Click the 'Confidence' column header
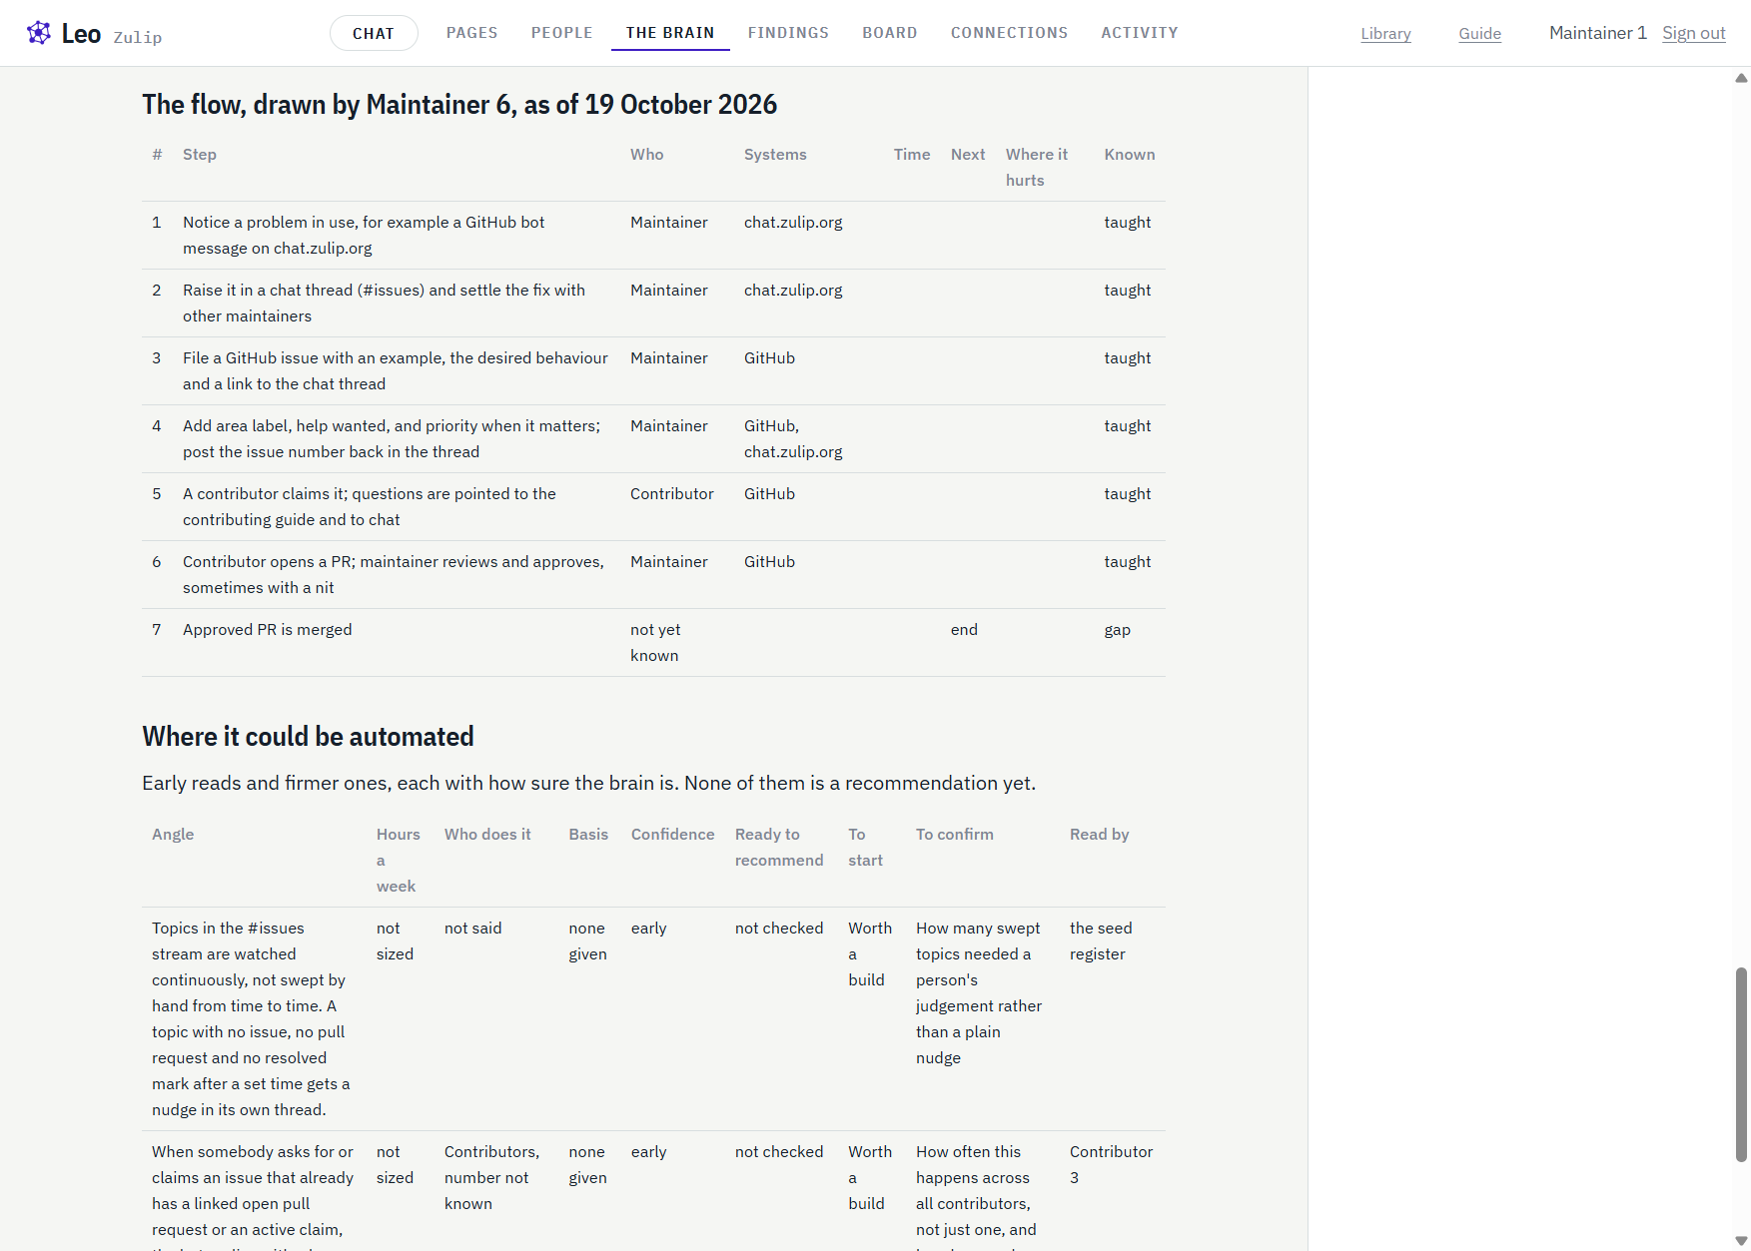Viewport: 1751px width, 1251px height. [x=672, y=834]
